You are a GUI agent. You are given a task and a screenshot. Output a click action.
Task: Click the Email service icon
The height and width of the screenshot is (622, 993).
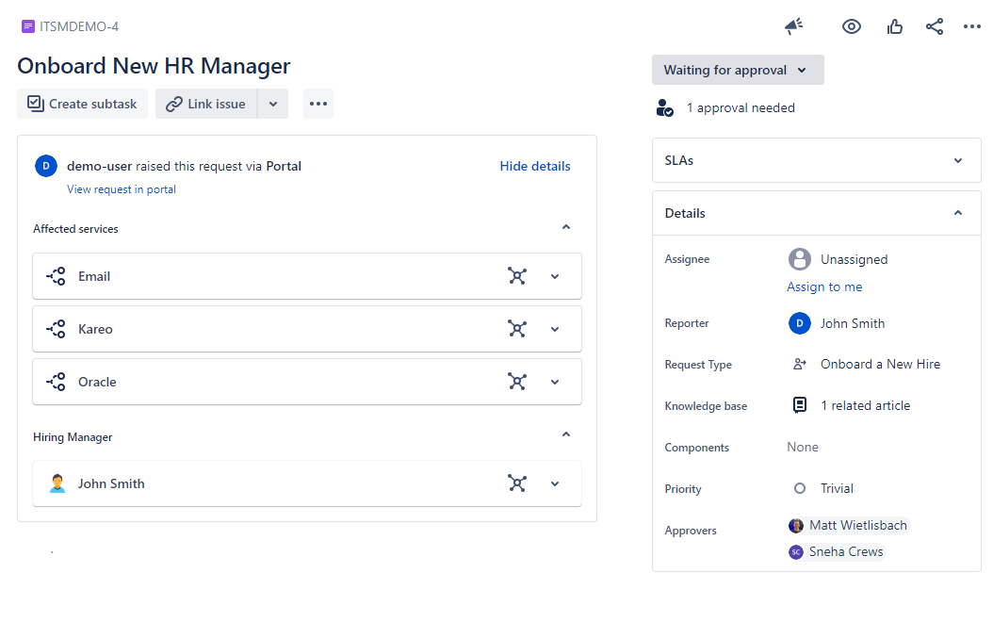click(56, 276)
